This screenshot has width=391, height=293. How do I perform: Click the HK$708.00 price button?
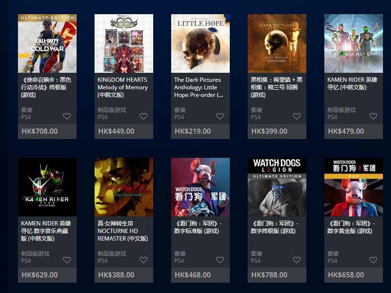coord(47,131)
